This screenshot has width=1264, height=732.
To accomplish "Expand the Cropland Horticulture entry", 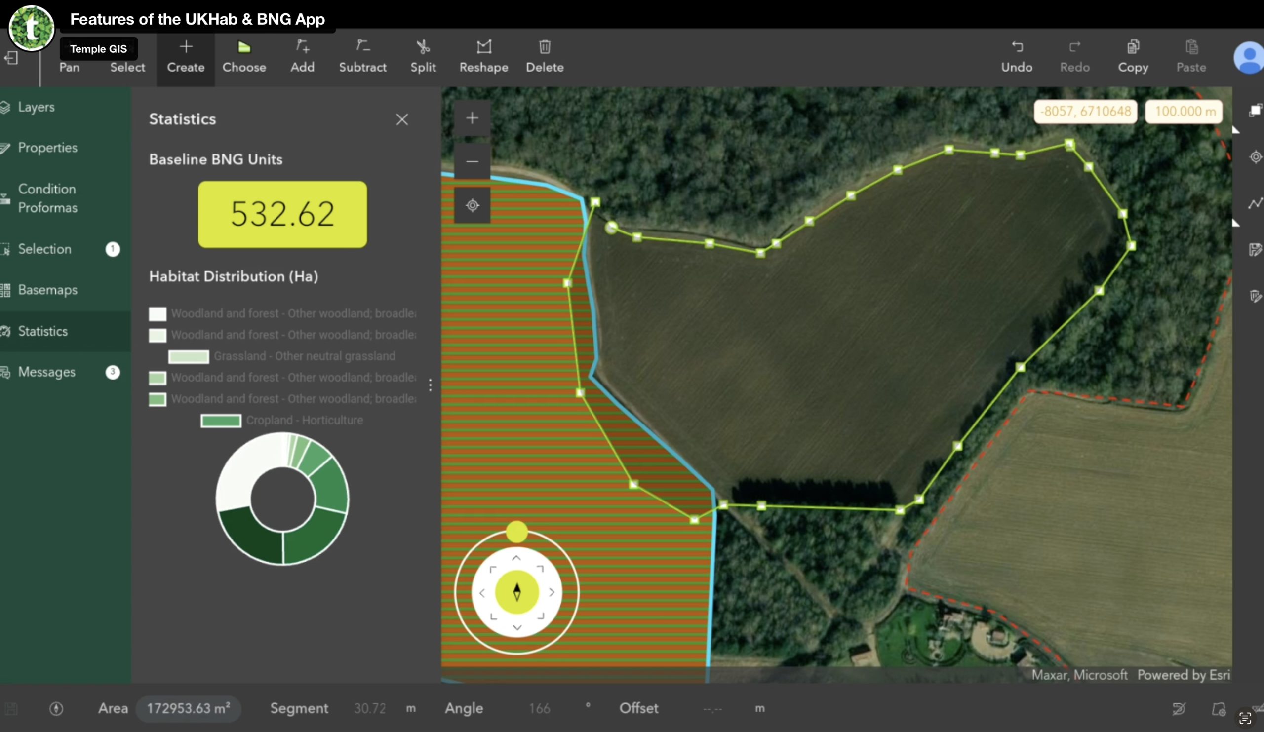I will tap(305, 420).
